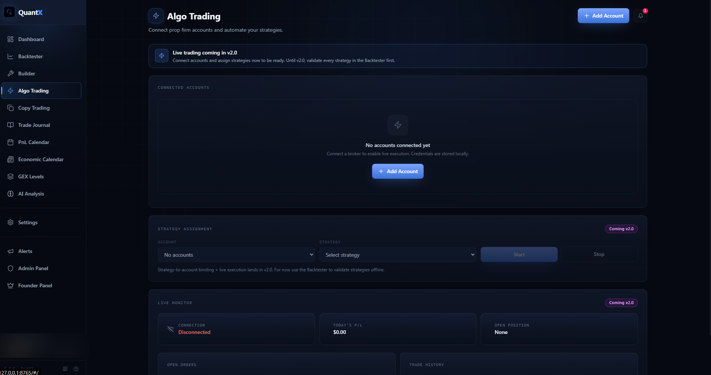
Task: Click Add Account in the empty accounts card
Action: [x=398, y=171]
